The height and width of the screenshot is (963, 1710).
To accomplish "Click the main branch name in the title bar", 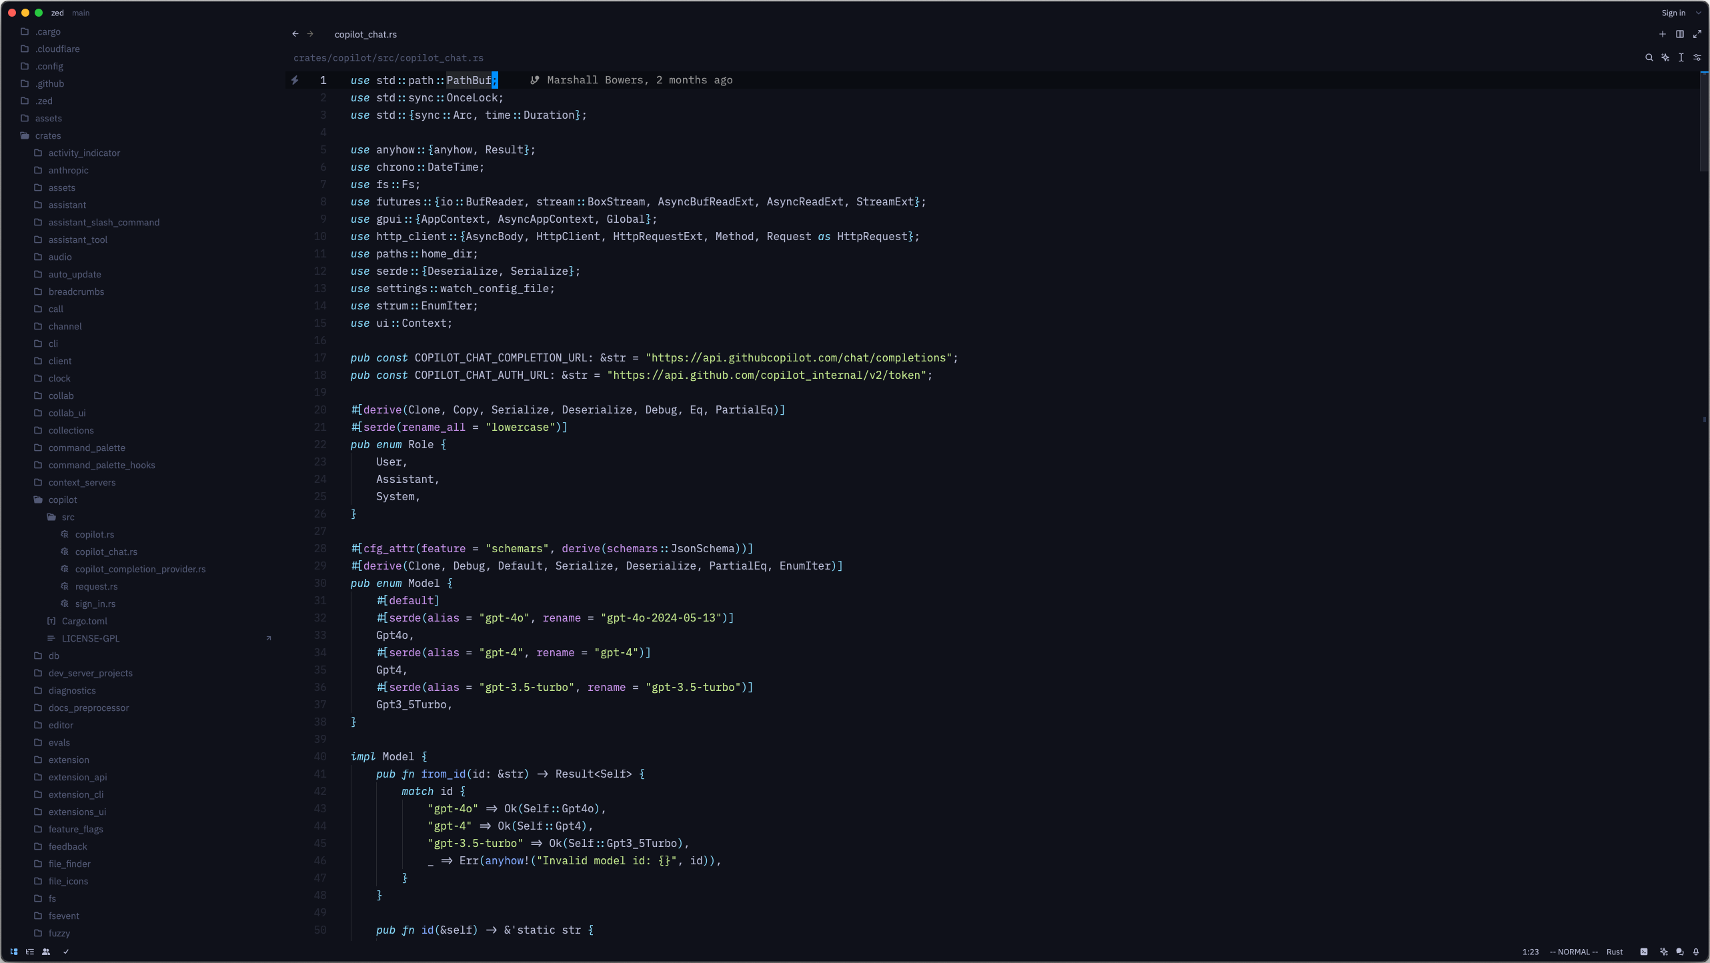I will point(81,13).
